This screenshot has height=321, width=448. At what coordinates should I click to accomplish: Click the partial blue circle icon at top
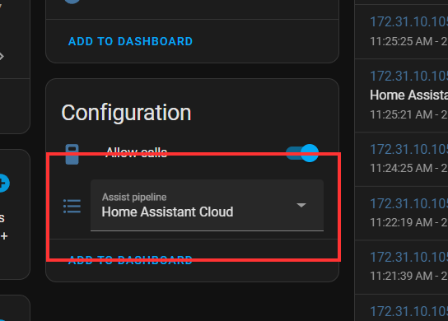point(72,2)
